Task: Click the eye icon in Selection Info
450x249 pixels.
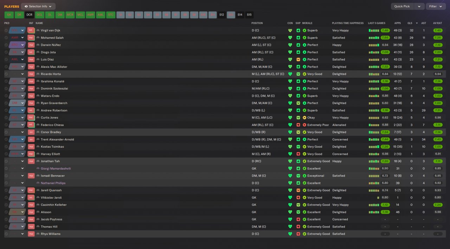Action: click(x=26, y=6)
